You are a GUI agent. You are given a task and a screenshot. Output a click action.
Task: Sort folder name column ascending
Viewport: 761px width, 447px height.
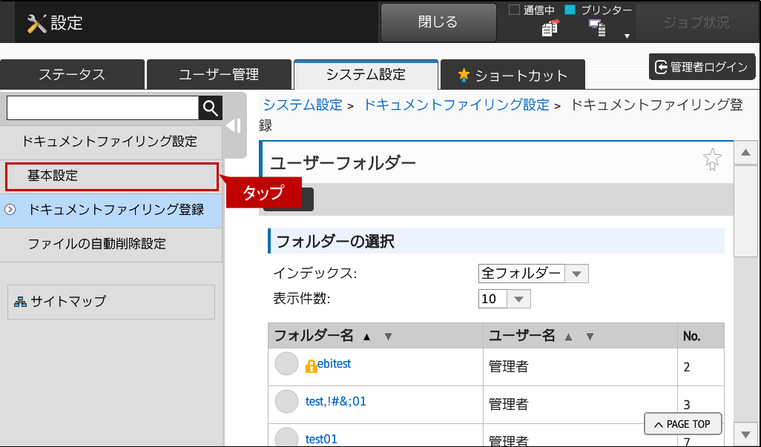pos(366,337)
